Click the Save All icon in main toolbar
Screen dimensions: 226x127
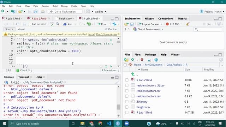tap(35, 12)
